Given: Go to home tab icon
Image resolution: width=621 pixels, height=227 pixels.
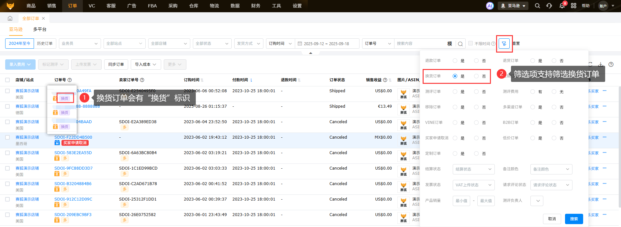Looking at the screenshot, I should [10, 18].
